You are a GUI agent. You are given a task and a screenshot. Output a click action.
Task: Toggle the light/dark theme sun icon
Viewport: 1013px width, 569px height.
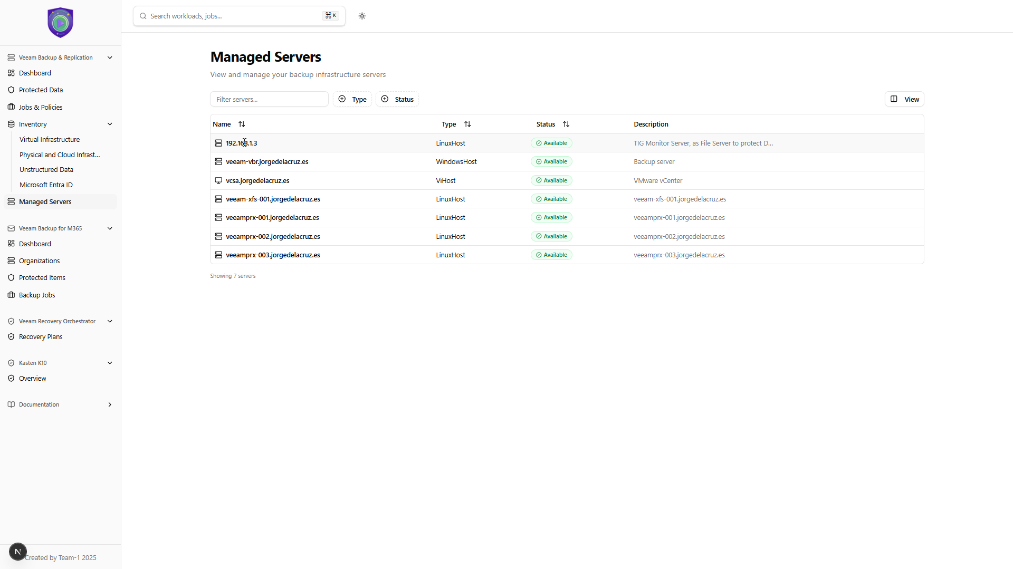pyautogui.click(x=362, y=16)
